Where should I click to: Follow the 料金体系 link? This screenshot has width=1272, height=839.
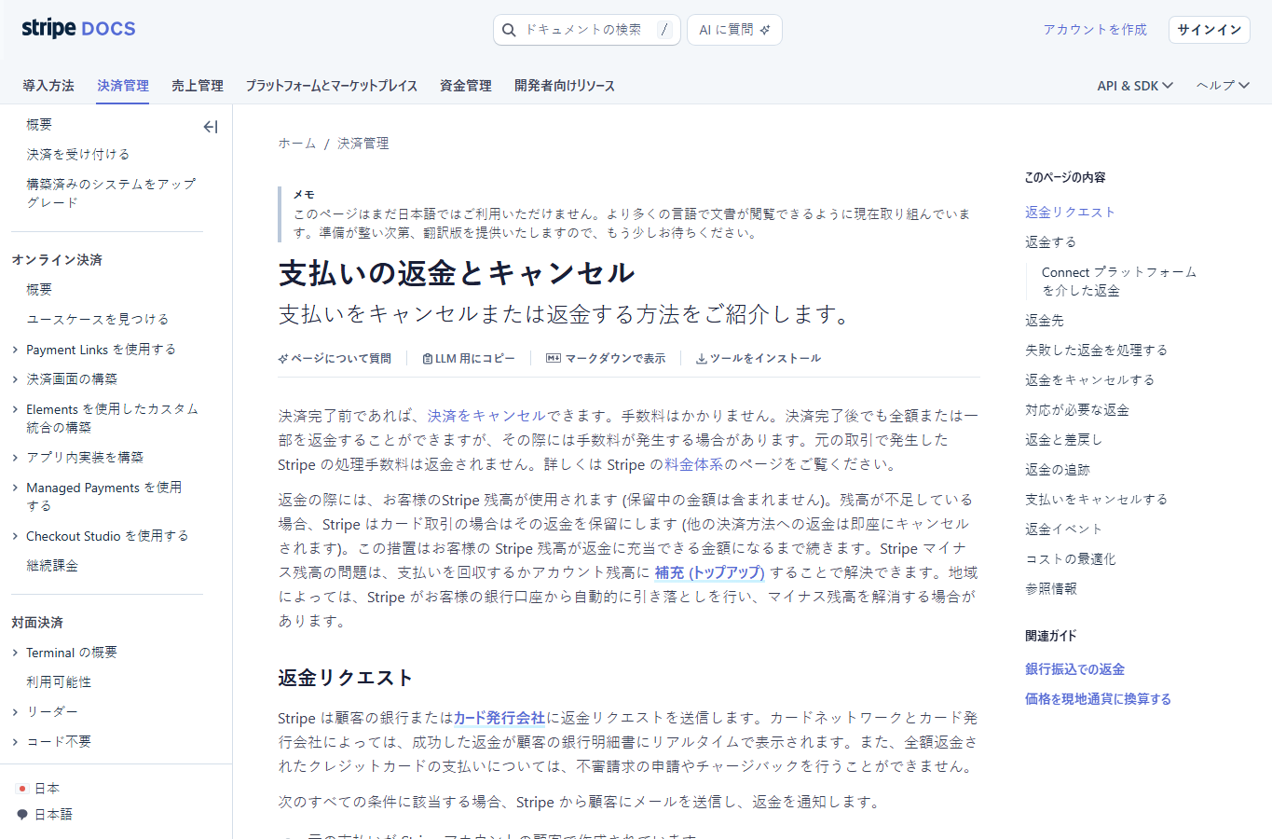[693, 464]
